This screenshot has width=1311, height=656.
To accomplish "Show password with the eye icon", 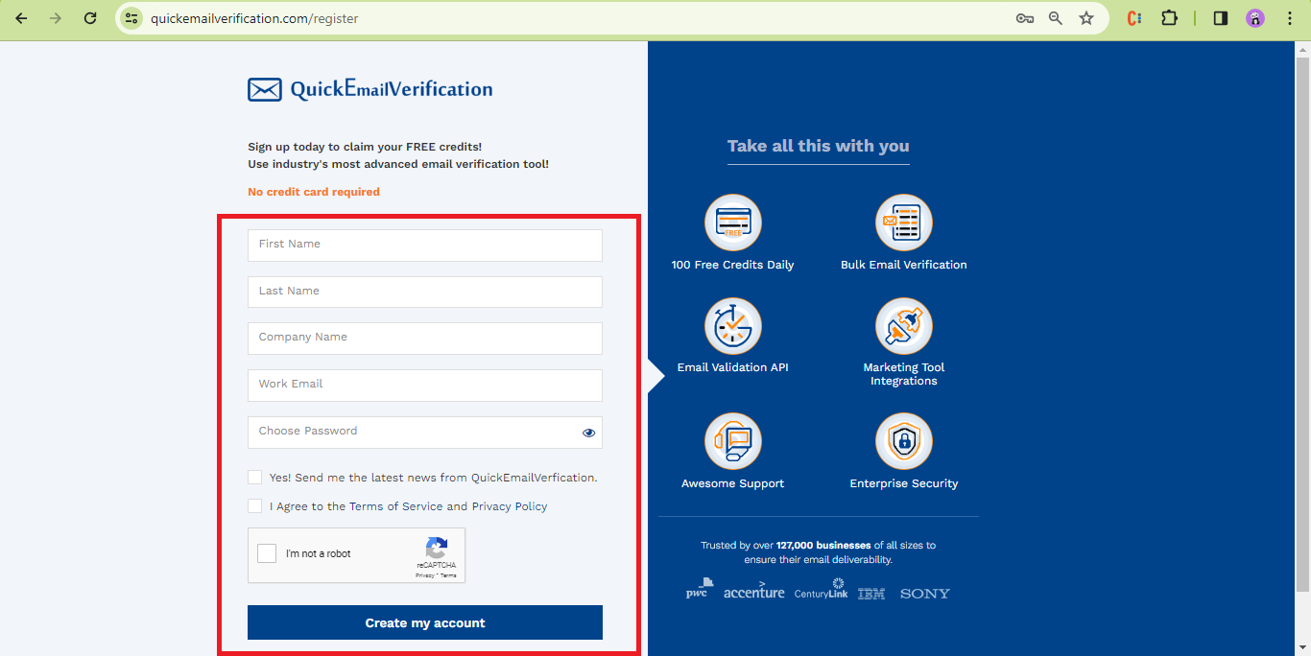I will coord(589,433).
